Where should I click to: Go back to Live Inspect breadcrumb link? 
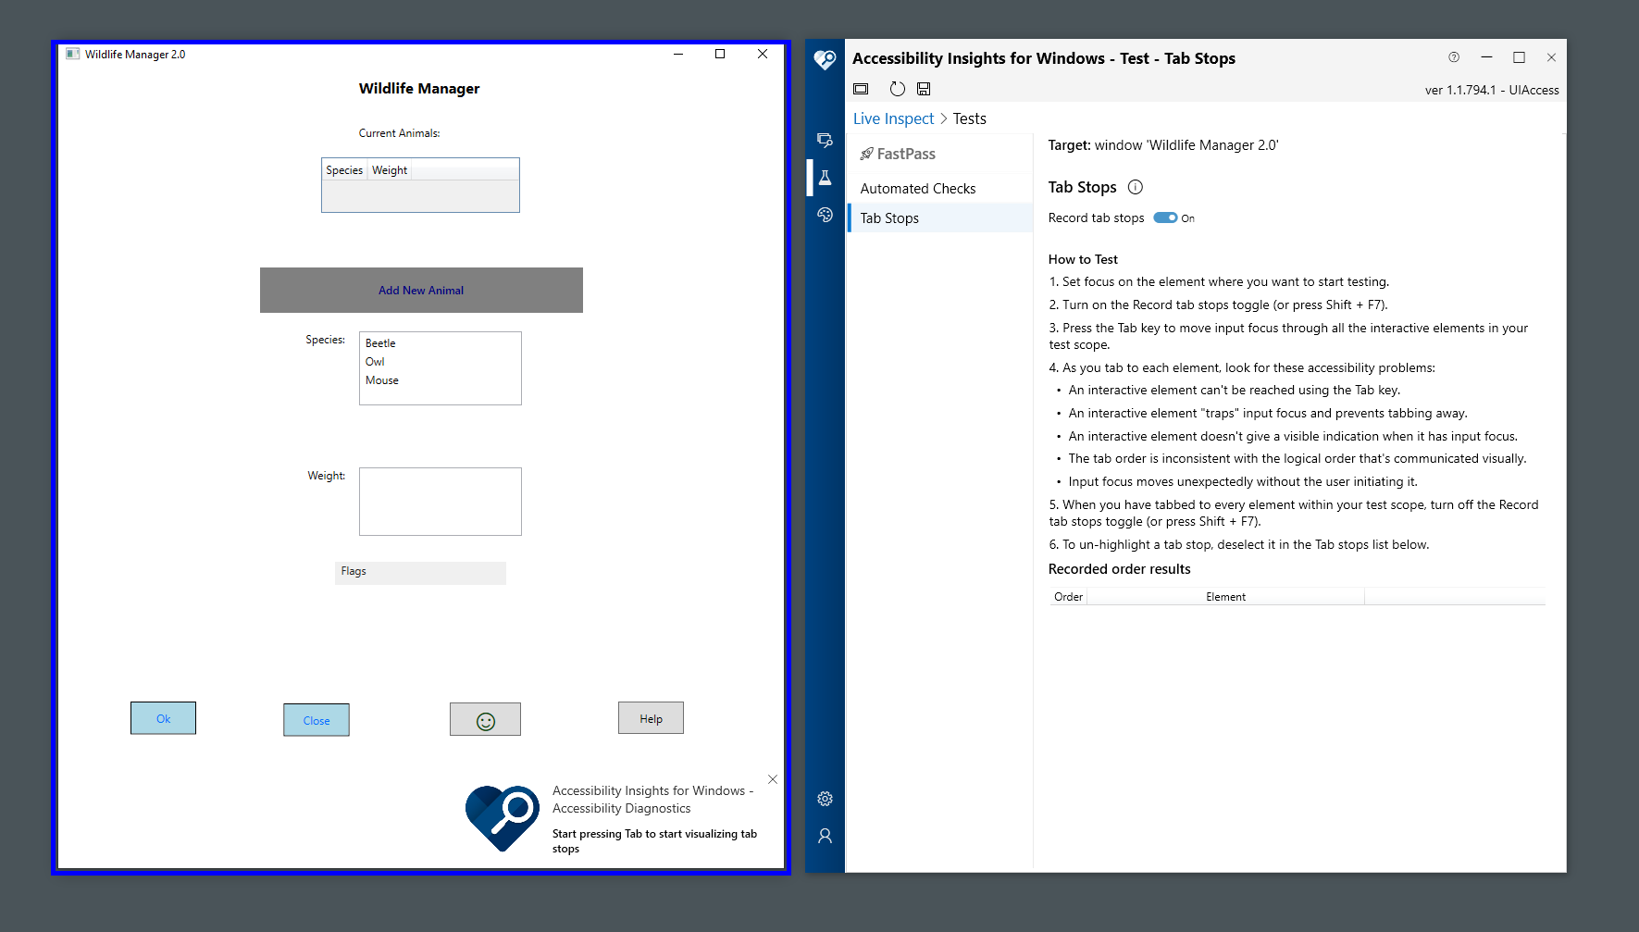click(893, 118)
